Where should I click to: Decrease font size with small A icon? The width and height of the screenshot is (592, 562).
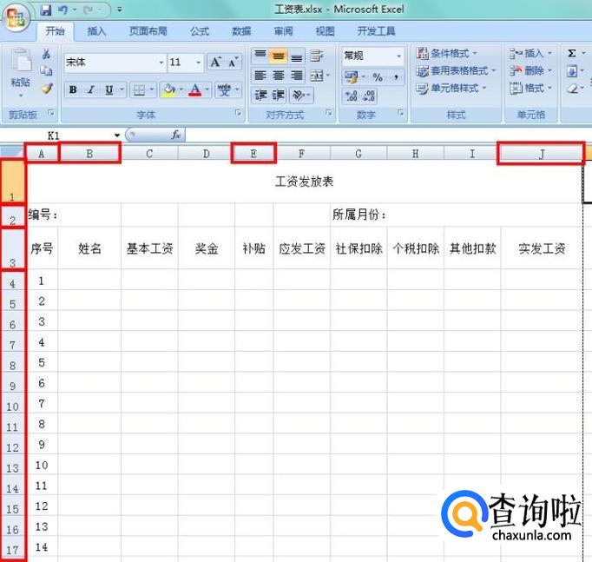233,62
